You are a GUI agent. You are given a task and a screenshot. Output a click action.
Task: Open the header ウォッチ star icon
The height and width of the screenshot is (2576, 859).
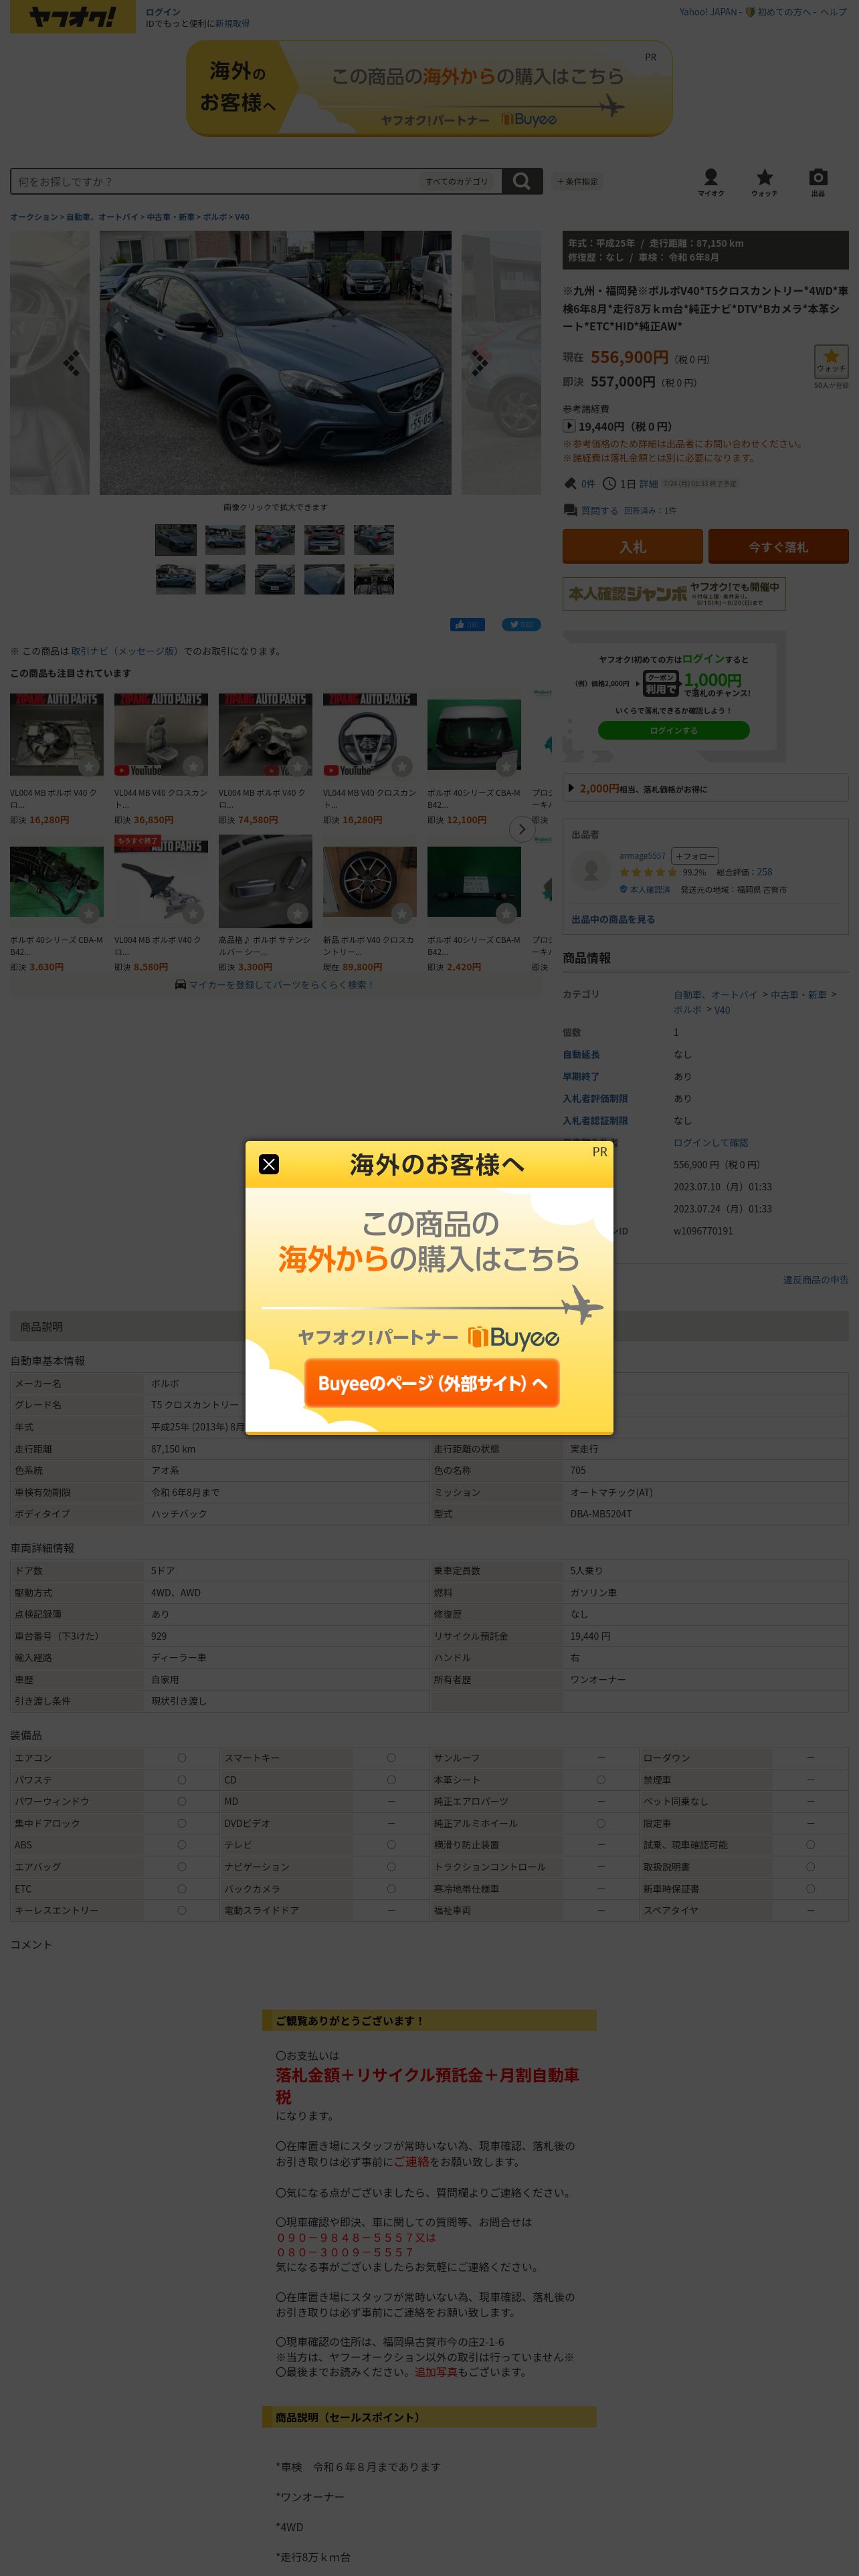(x=764, y=182)
